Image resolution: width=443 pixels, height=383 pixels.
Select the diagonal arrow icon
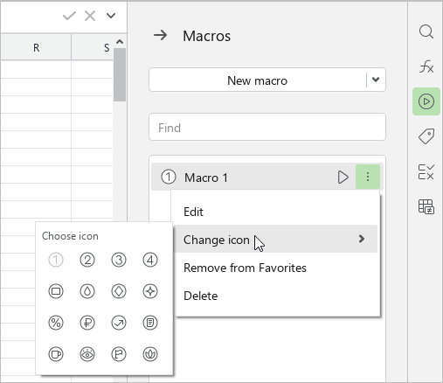coord(119,323)
